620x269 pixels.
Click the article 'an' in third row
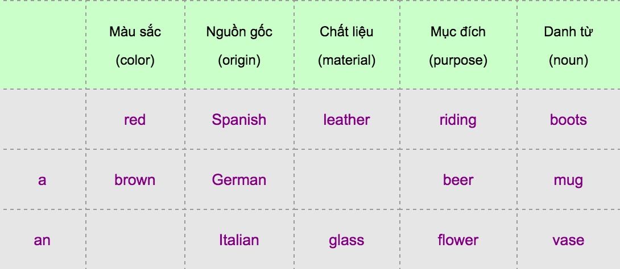pos(42,240)
